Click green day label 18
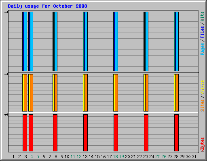Screen dimensions: 207x161 [115, 157]
